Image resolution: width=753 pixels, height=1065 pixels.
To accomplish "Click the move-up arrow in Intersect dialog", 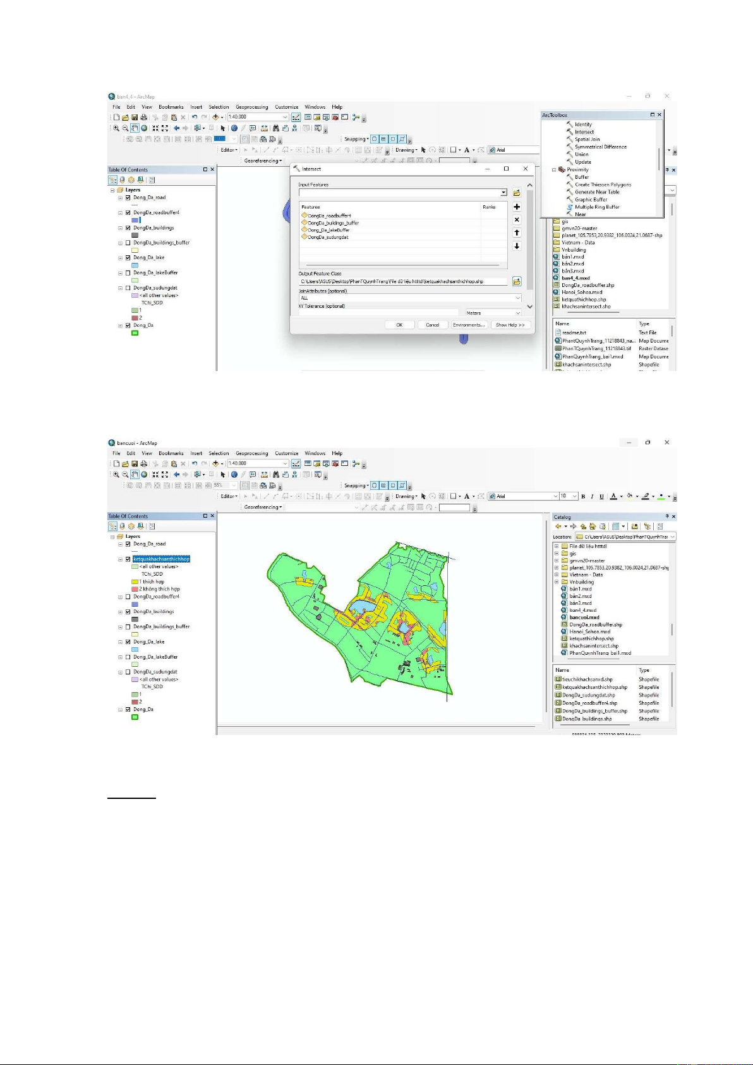I will click(x=517, y=233).
